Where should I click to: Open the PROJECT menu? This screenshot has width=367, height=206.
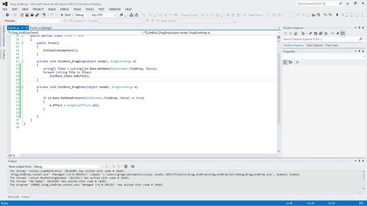click(x=38, y=9)
